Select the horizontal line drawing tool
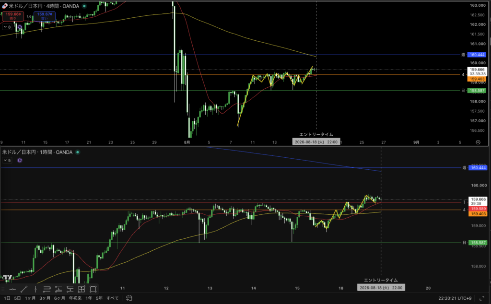The height and width of the screenshot is (304, 491). tap(12, 289)
